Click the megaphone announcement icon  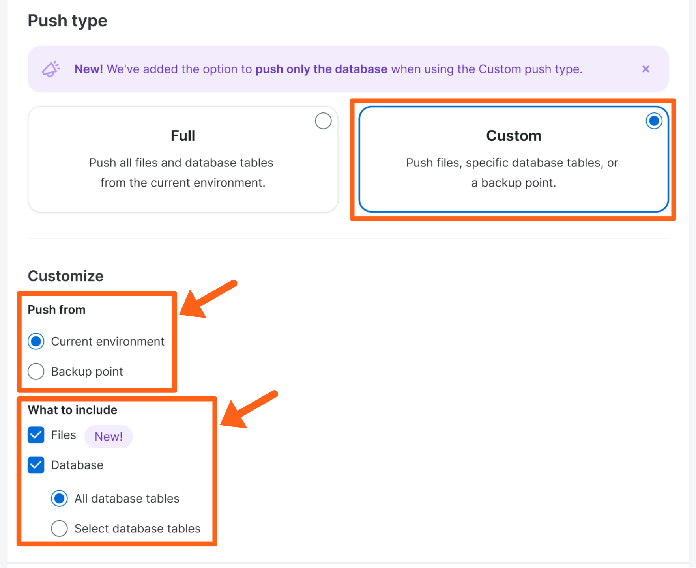pos(51,69)
